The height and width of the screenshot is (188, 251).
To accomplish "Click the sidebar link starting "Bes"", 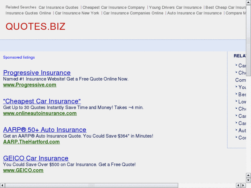I will coord(242,95).
